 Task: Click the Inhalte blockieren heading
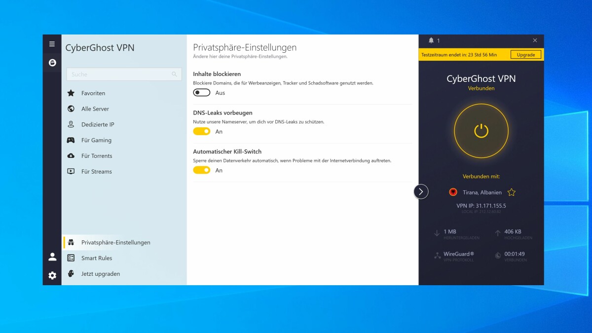[x=217, y=74]
